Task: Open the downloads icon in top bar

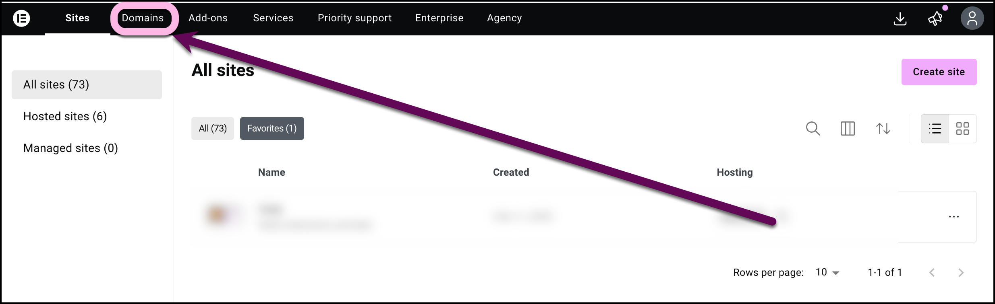Action: pyautogui.click(x=901, y=18)
